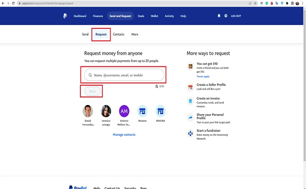
Task: Click the red S extension icon
Action: (271, 3)
